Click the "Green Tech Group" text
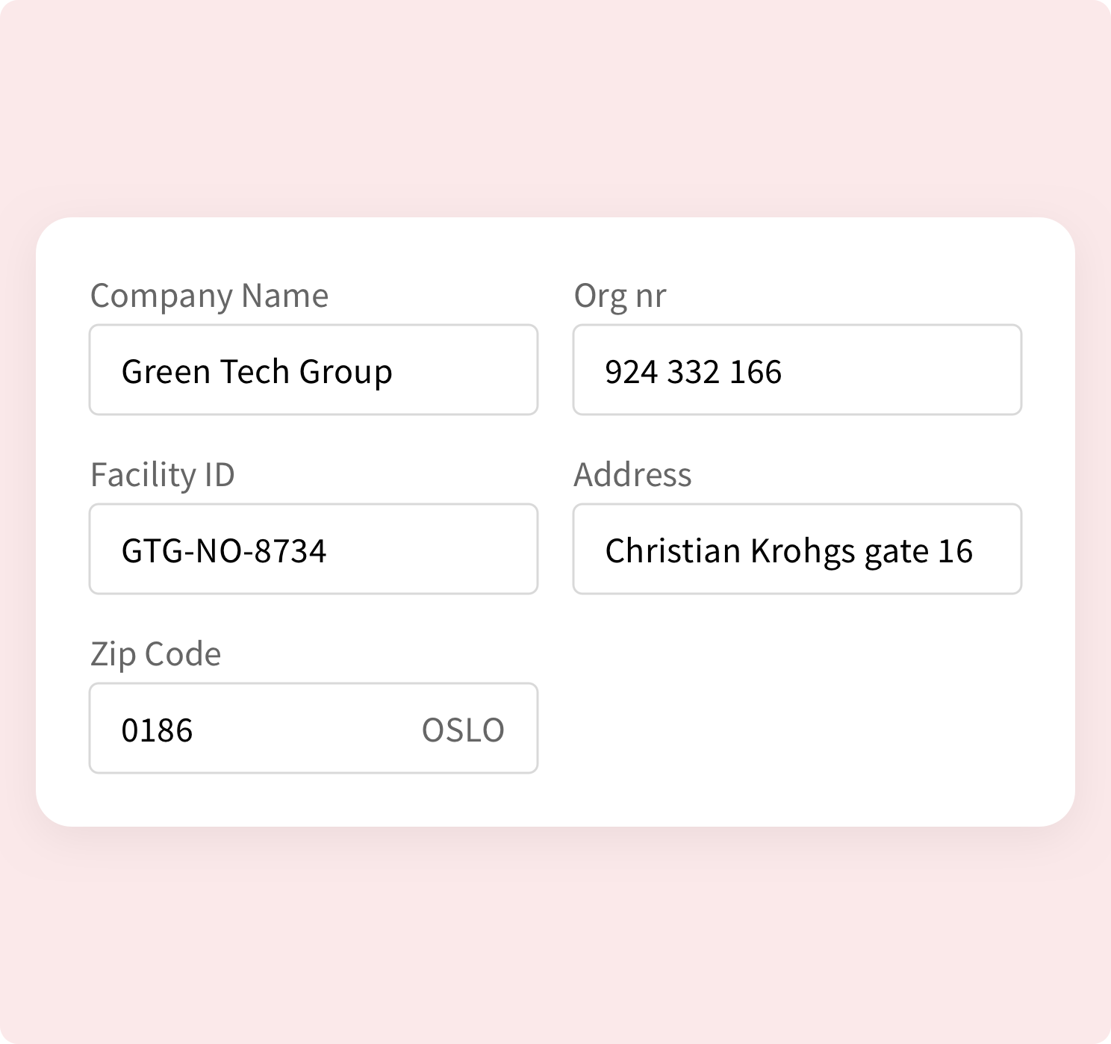The width and height of the screenshot is (1111, 1044). pyautogui.click(x=256, y=372)
